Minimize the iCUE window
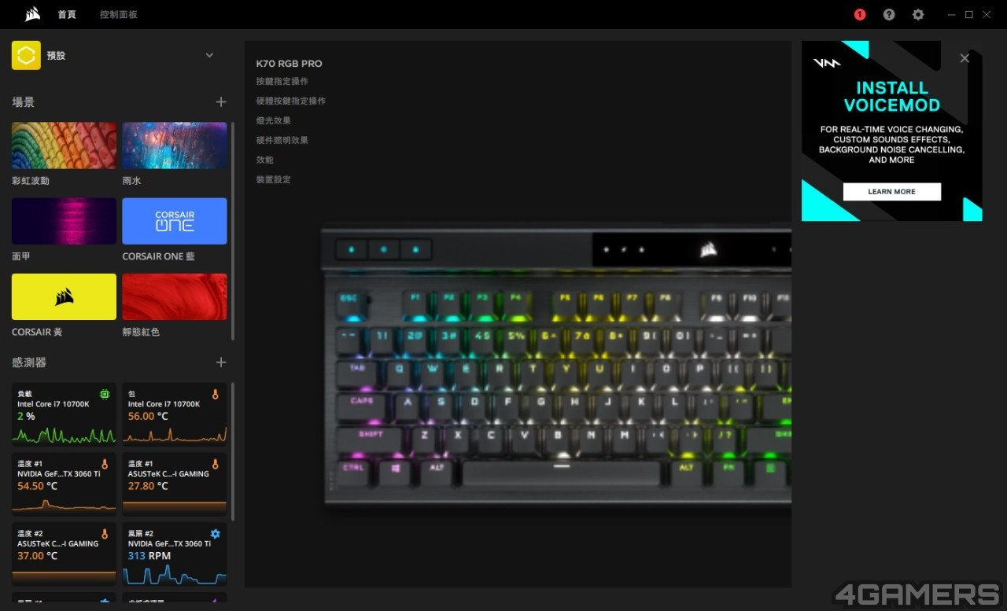Image resolution: width=1007 pixels, height=611 pixels. pyautogui.click(x=952, y=14)
